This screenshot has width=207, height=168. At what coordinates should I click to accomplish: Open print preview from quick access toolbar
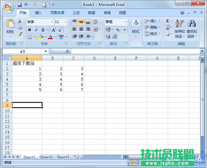coord(45,5)
